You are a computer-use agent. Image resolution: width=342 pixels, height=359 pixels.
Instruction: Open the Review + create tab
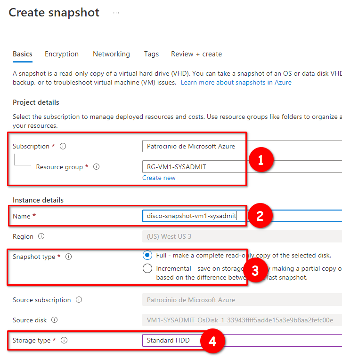pyautogui.click(x=196, y=54)
